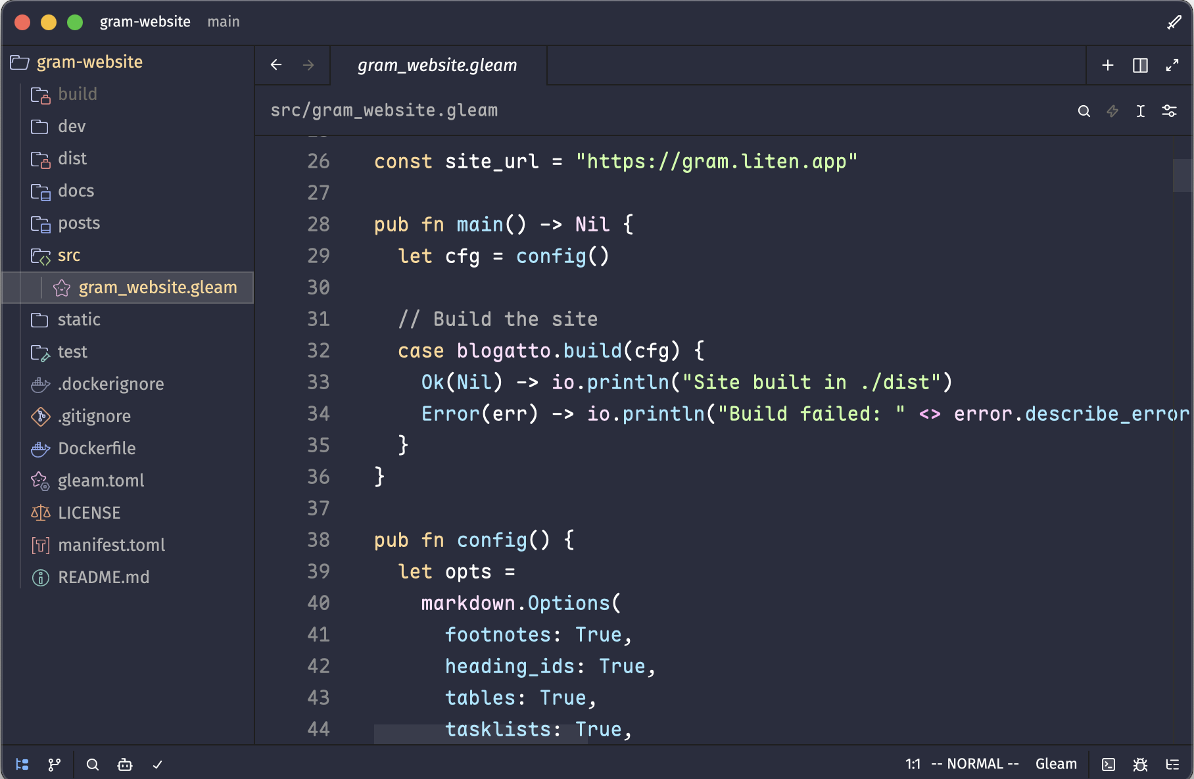Open the git branch panel icon
The width and height of the screenshot is (1194, 779).
[55, 765]
